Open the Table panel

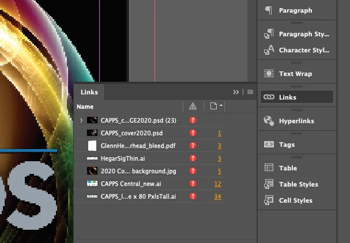tap(297, 168)
